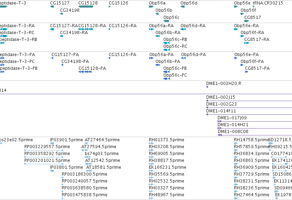Image resolution: width=292 pixels, height=200 pixels.
Task: Click the CG15127 gene label
Action: 60,3
